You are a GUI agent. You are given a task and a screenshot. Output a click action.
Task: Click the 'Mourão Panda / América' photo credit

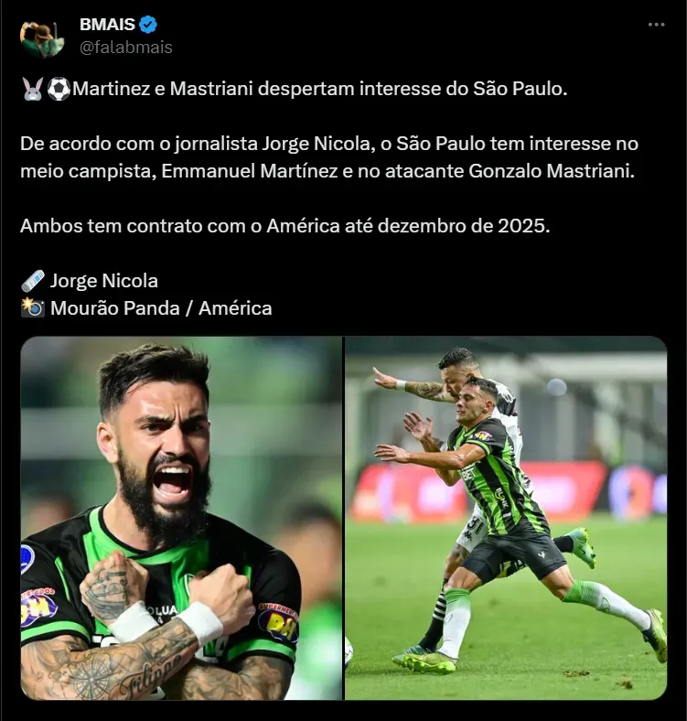[x=161, y=308]
